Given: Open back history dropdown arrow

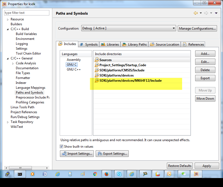Looking at the screenshot, I should 201,13.
